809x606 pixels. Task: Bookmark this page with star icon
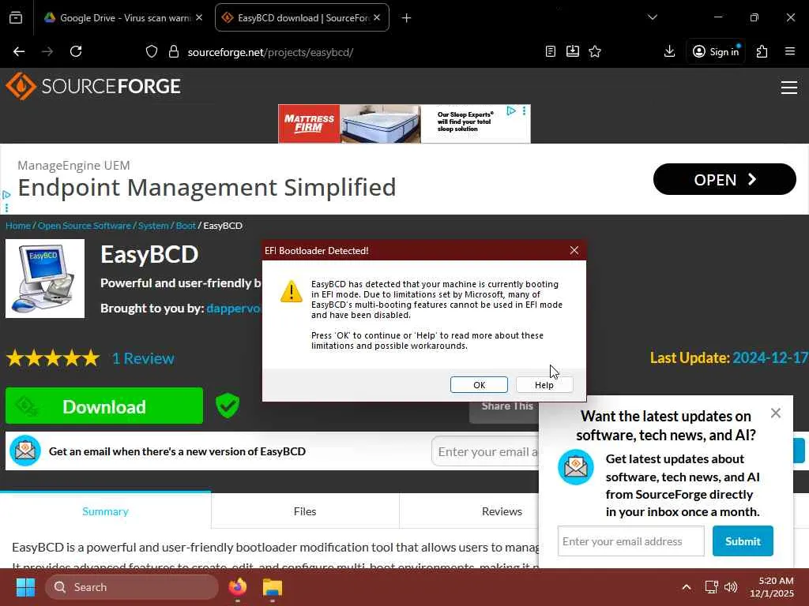[595, 51]
